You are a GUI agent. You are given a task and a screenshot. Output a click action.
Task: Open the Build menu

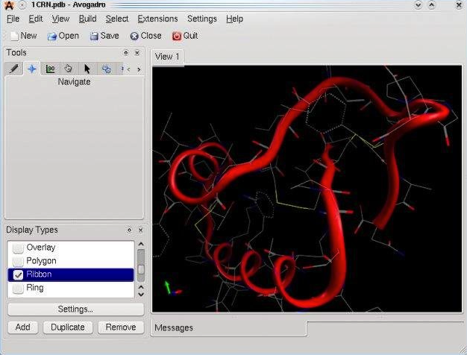[87, 19]
